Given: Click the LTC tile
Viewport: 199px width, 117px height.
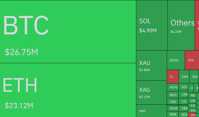Looking at the screenshot, I should [x=184, y=101].
